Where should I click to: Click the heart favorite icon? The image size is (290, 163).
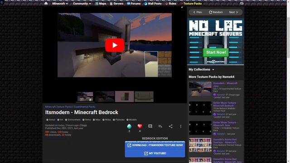(140, 126)
